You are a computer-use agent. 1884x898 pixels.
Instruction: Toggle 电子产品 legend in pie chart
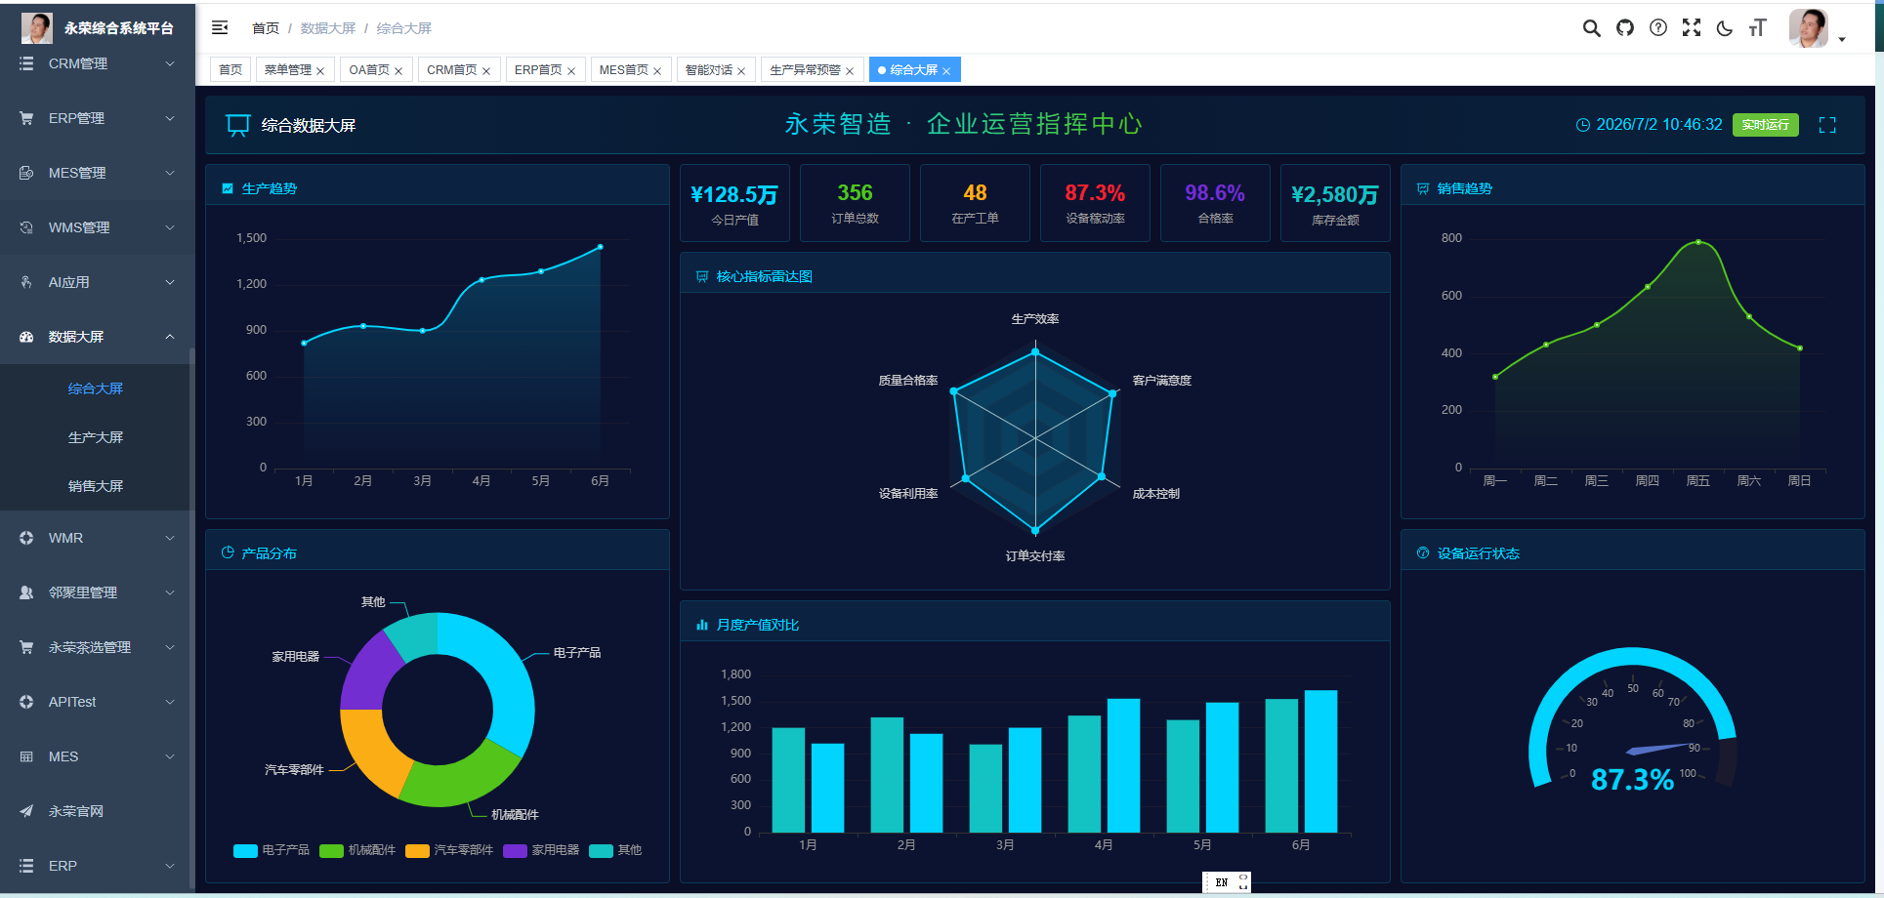point(272,850)
